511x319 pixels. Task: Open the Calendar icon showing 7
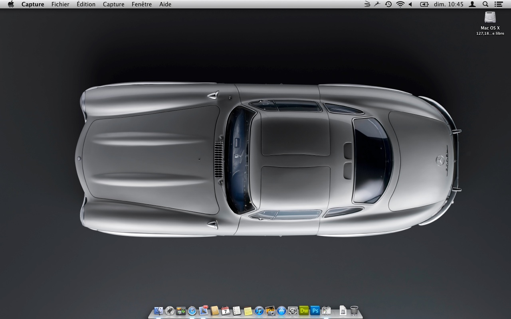tap(226, 311)
